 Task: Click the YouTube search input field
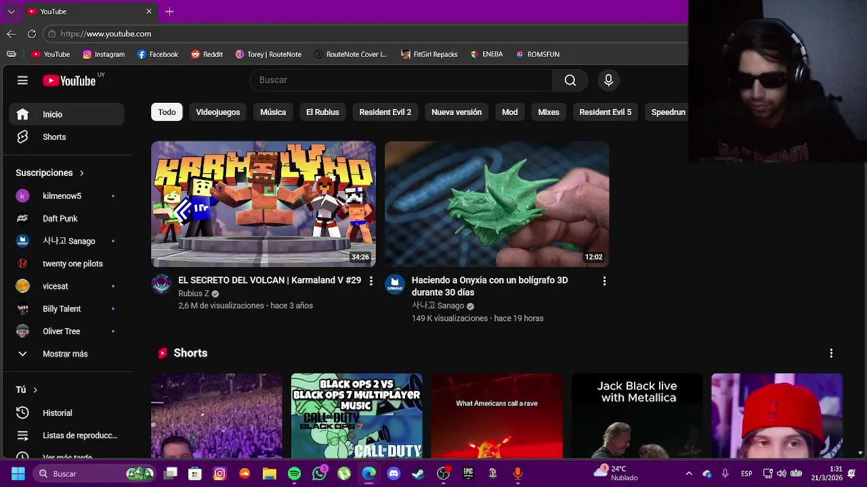(x=401, y=80)
